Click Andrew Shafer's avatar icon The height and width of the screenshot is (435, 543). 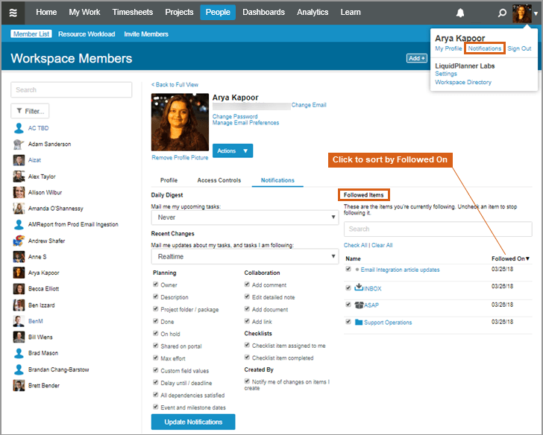19,241
